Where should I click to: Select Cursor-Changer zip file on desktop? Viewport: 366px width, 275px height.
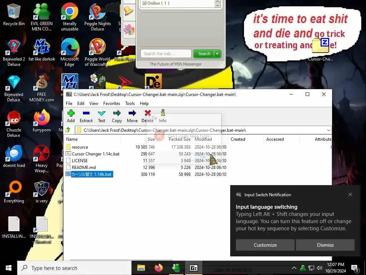(x=321, y=49)
